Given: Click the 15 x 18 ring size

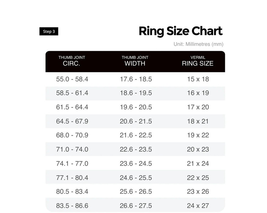Looking at the screenshot, I should 198,79.
